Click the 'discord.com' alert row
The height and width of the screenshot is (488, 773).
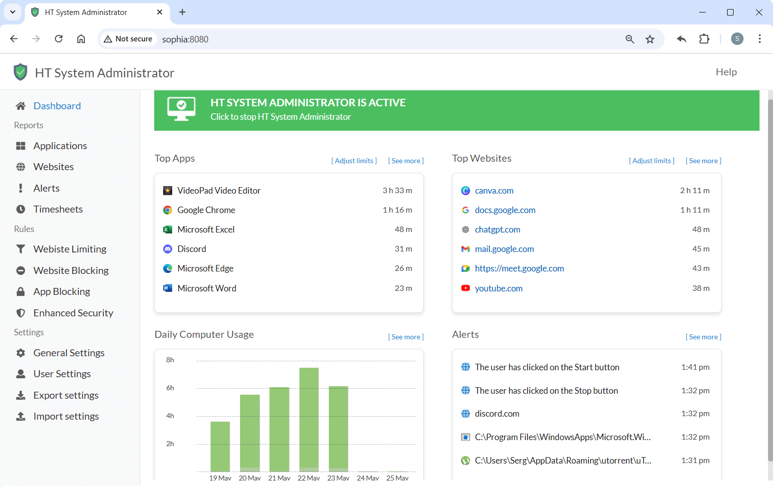pos(586,414)
